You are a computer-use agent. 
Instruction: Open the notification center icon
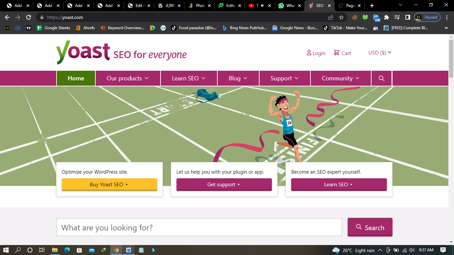pos(443,250)
